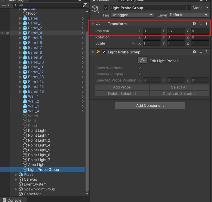Expand the Canvas tree item

coord(16,179)
